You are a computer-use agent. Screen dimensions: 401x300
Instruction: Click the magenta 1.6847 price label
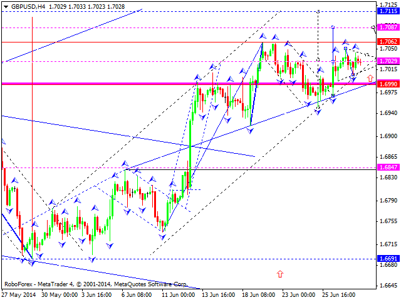388,167
